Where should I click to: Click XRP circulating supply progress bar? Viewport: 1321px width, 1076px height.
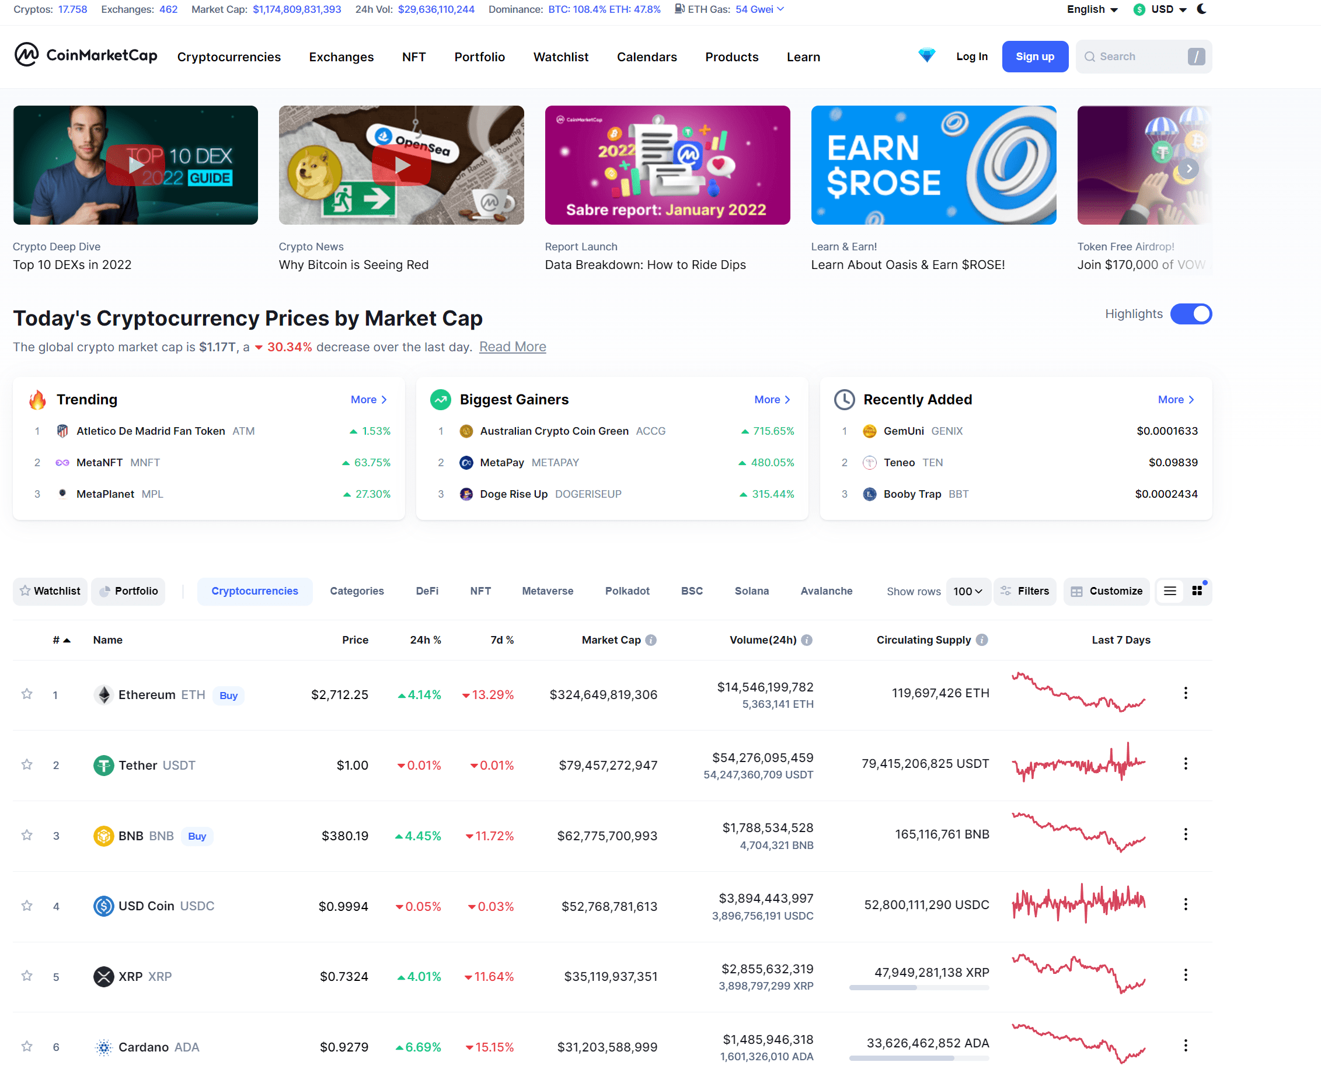pyautogui.click(x=919, y=987)
